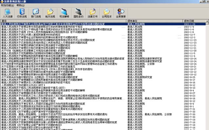Select row about 已承担保证责任的保证人
Image resolution: width=209 pixels, height=130 pixels.
pyautogui.click(x=103, y=43)
